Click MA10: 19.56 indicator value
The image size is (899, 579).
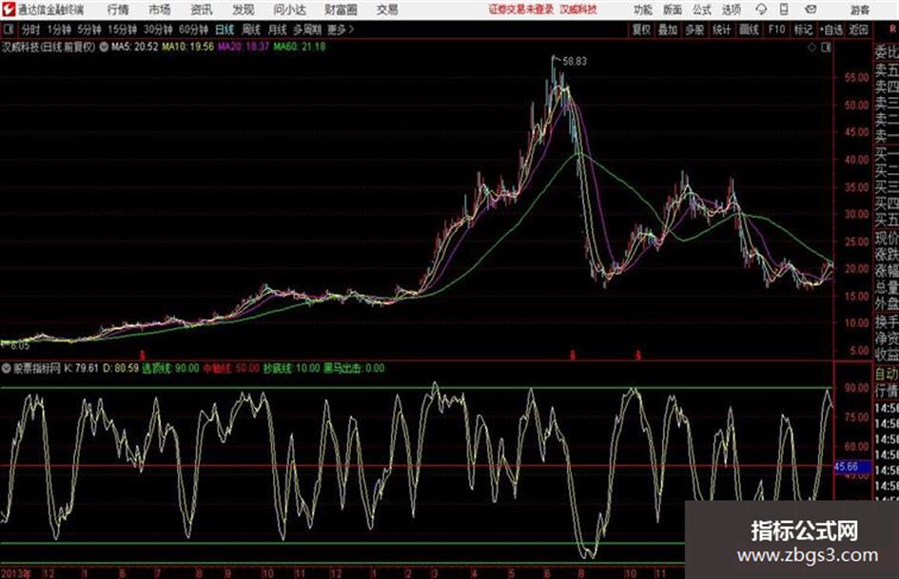coord(187,47)
